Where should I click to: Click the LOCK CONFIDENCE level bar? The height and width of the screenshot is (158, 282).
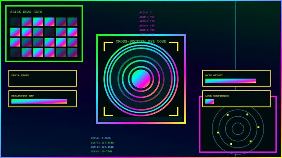tap(210, 101)
